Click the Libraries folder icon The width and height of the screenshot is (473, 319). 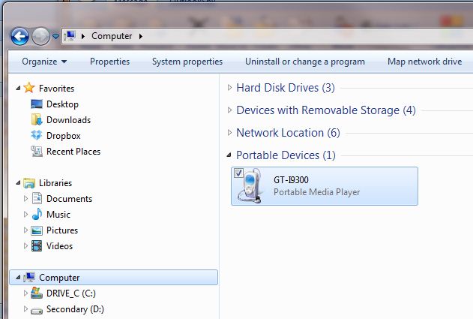[x=29, y=182]
